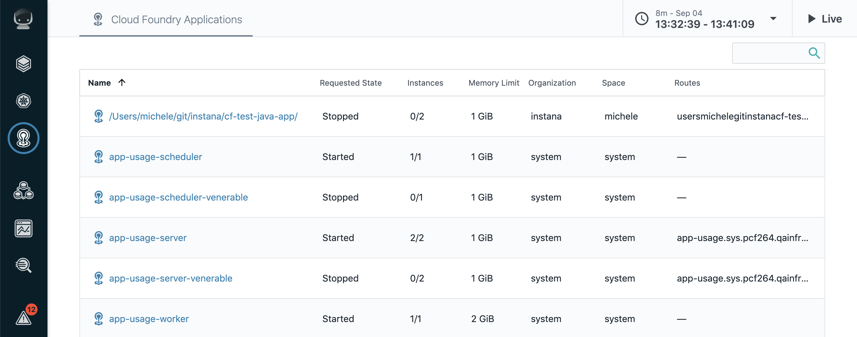Click Stopped state of app-usage-scheduler-venerable
Image resolution: width=857 pixels, height=337 pixels.
[x=340, y=197]
